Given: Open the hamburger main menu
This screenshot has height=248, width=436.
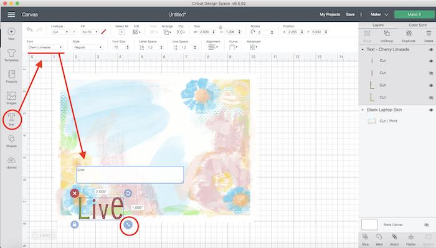Looking at the screenshot, I should [11, 14].
